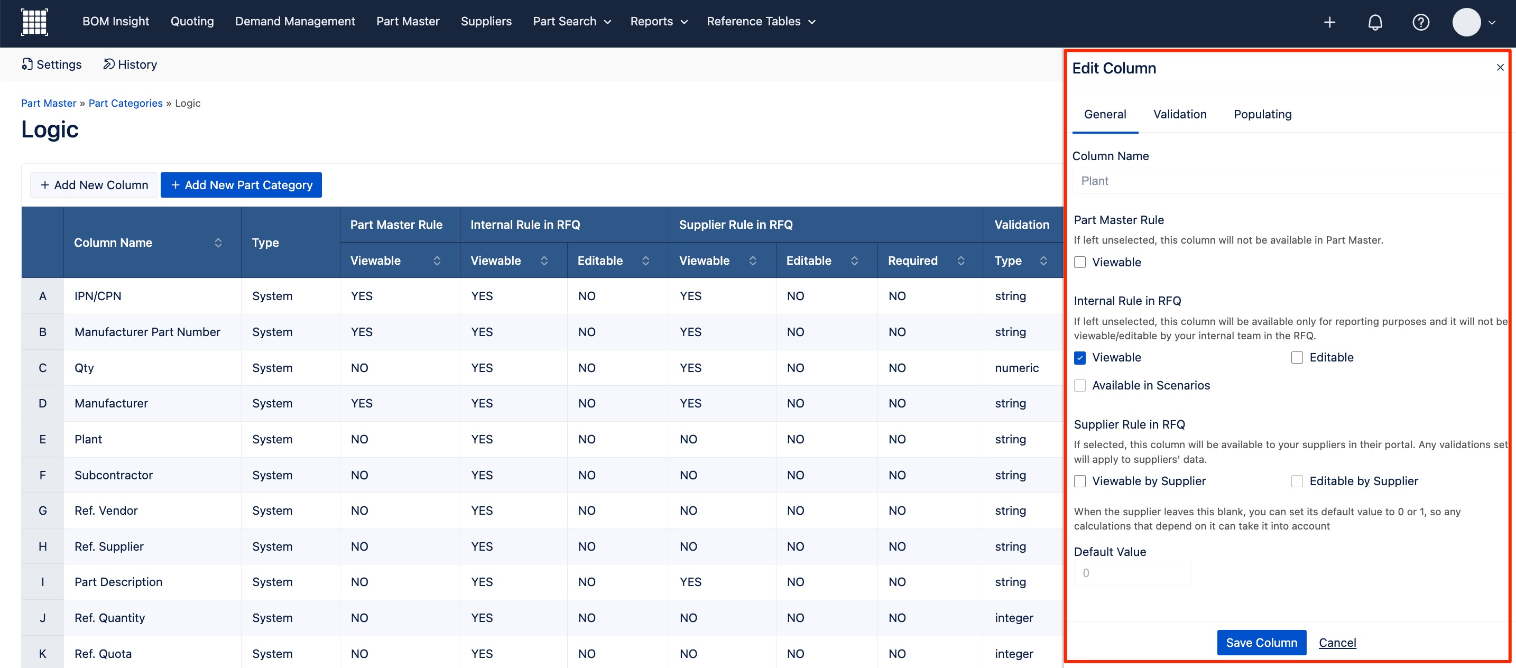Image resolution: width=1516 pixels, height=668 pixels.
Task: Sort Part Master Rule Viewable column
Action: 437,261
